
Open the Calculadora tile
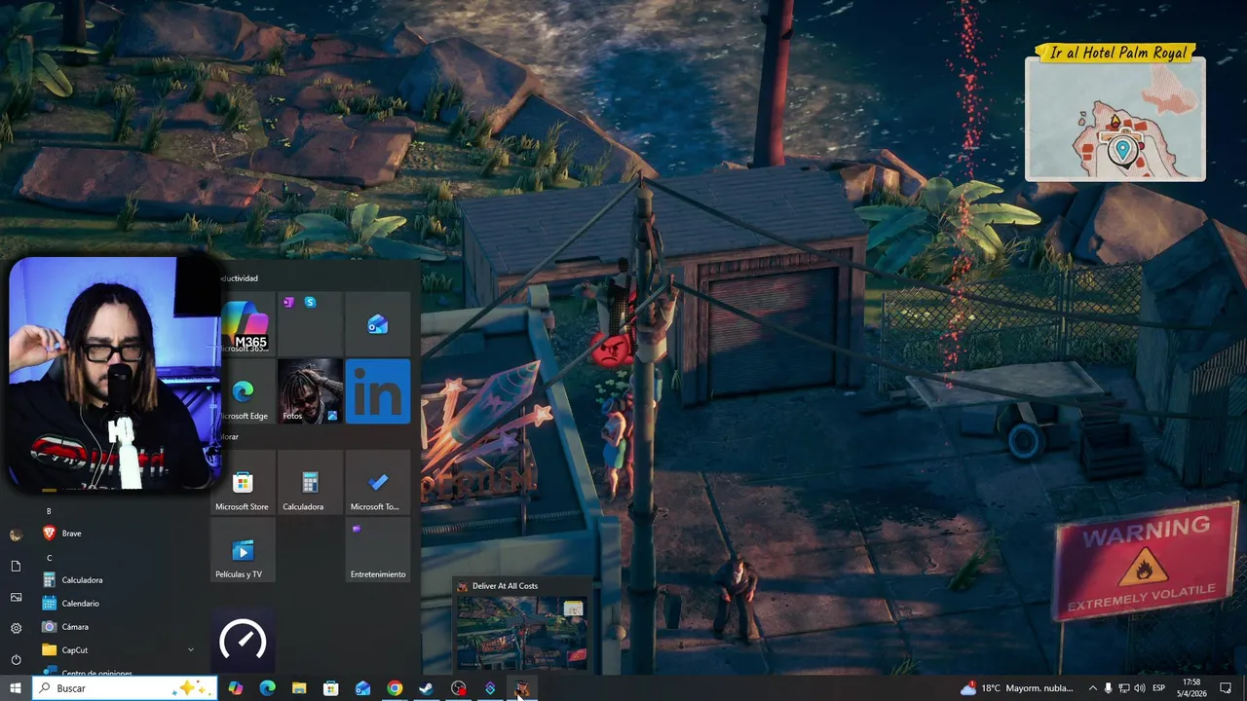point(311,483)
